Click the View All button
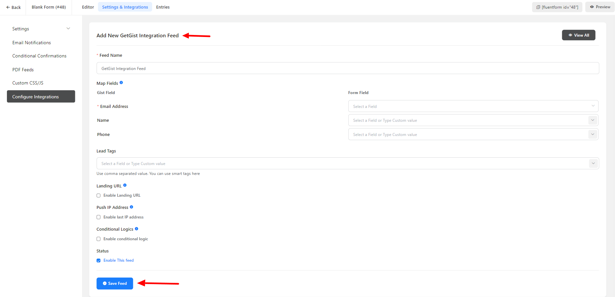This screenshot has height=297, width=615. click(578, 35)
